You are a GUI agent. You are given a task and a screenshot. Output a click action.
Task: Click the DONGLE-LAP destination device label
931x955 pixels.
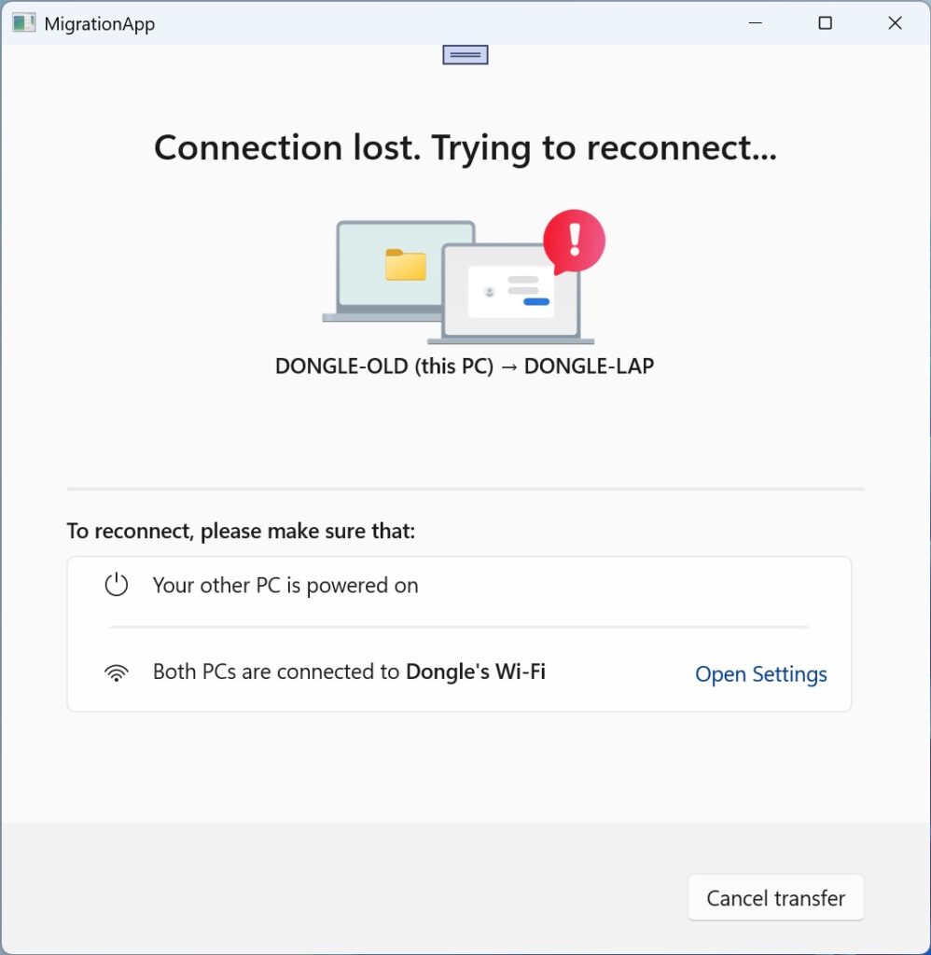[x=588, y=366]
